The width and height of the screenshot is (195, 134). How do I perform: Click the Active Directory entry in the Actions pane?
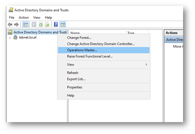pos(174,40)
